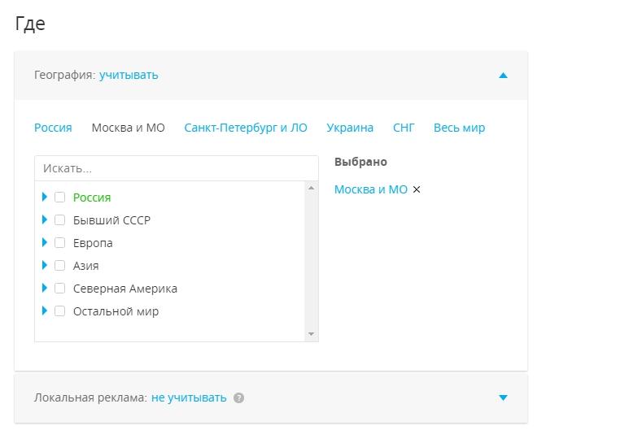Expand the Бывший СССР tree node
Screen dimensions: 629x430
click(45, 219)
